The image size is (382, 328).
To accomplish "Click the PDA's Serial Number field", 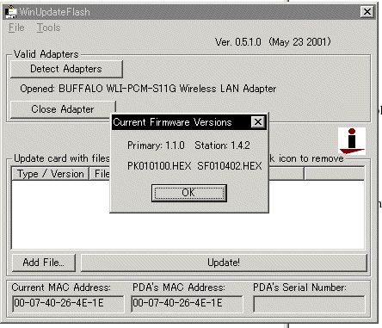I will pyautogui.click(x=309, y=304).
